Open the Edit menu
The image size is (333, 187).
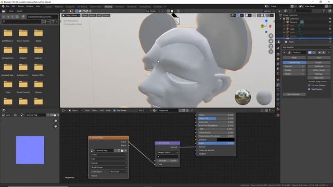click(14, 6)
